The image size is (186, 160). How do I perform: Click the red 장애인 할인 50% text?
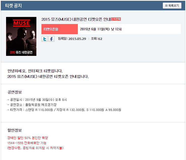pyautogui.click(x=28, y=138)
